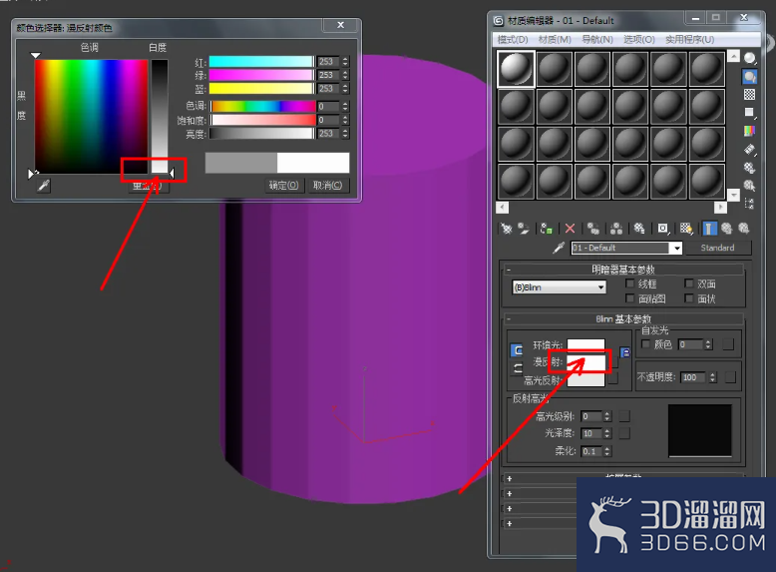Open Material/Map Navigator icon

[750, 203]
